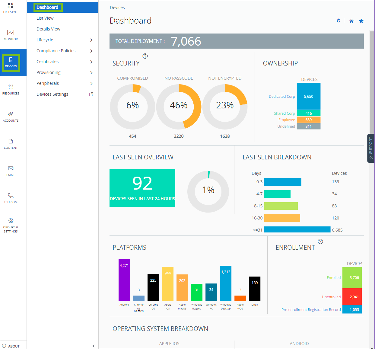The height and width of the screenshot is (349, 375).
Task: Open Groups & Settings
Action: pyautogui.click(x=11, y=226)
